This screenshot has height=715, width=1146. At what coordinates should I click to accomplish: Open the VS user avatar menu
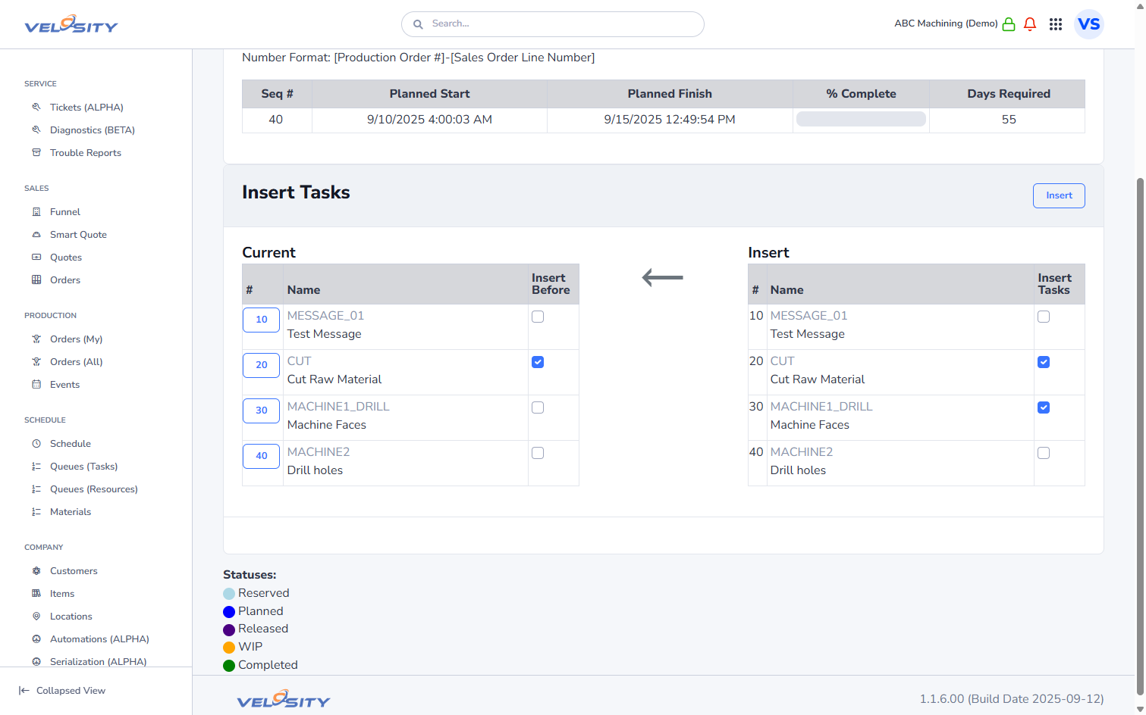pyautogui.click(x=1088, y=24)
